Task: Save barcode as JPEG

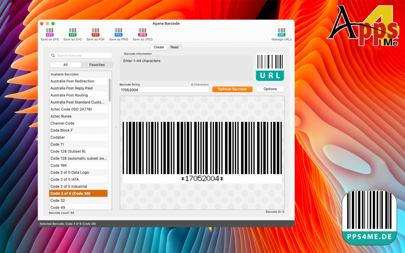Action: 142,34
